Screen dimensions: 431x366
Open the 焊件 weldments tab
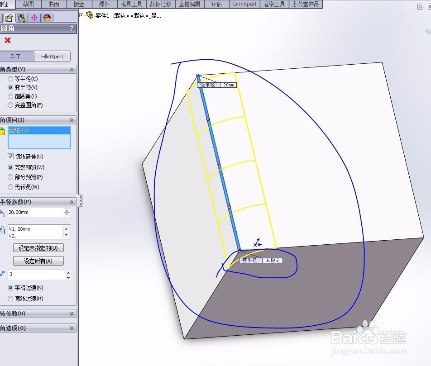(x=105, y=4)
